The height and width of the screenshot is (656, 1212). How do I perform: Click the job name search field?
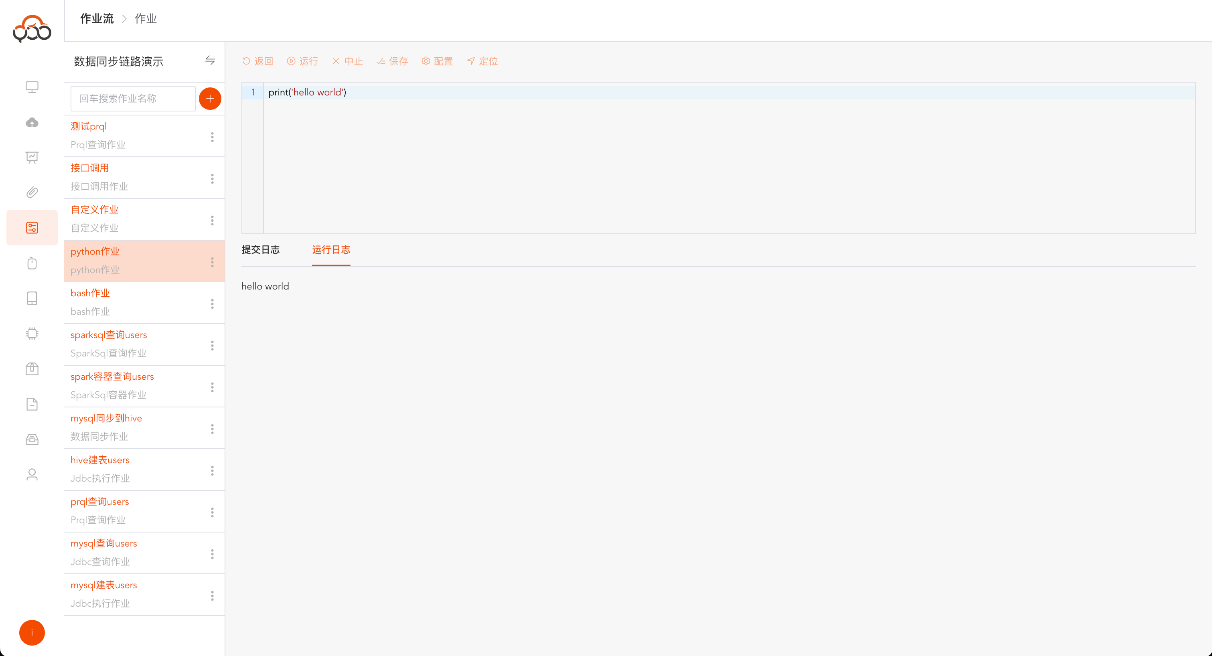tap(133, 98)
